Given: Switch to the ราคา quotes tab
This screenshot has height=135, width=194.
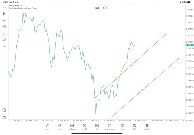Looking at the screenshot, I should point(47,127).
